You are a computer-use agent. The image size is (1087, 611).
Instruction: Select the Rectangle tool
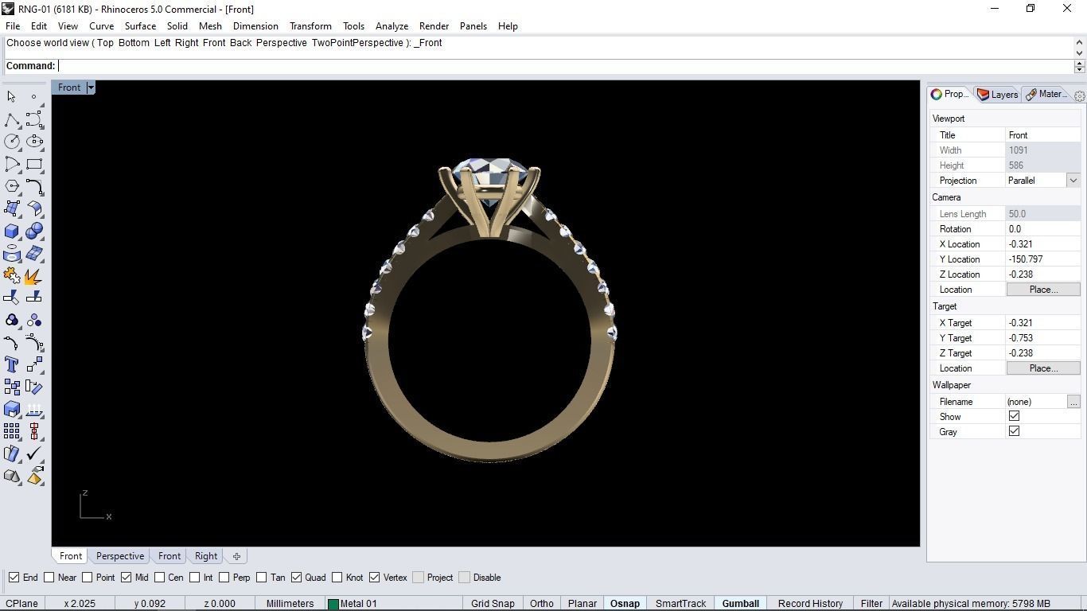[34, 164]
